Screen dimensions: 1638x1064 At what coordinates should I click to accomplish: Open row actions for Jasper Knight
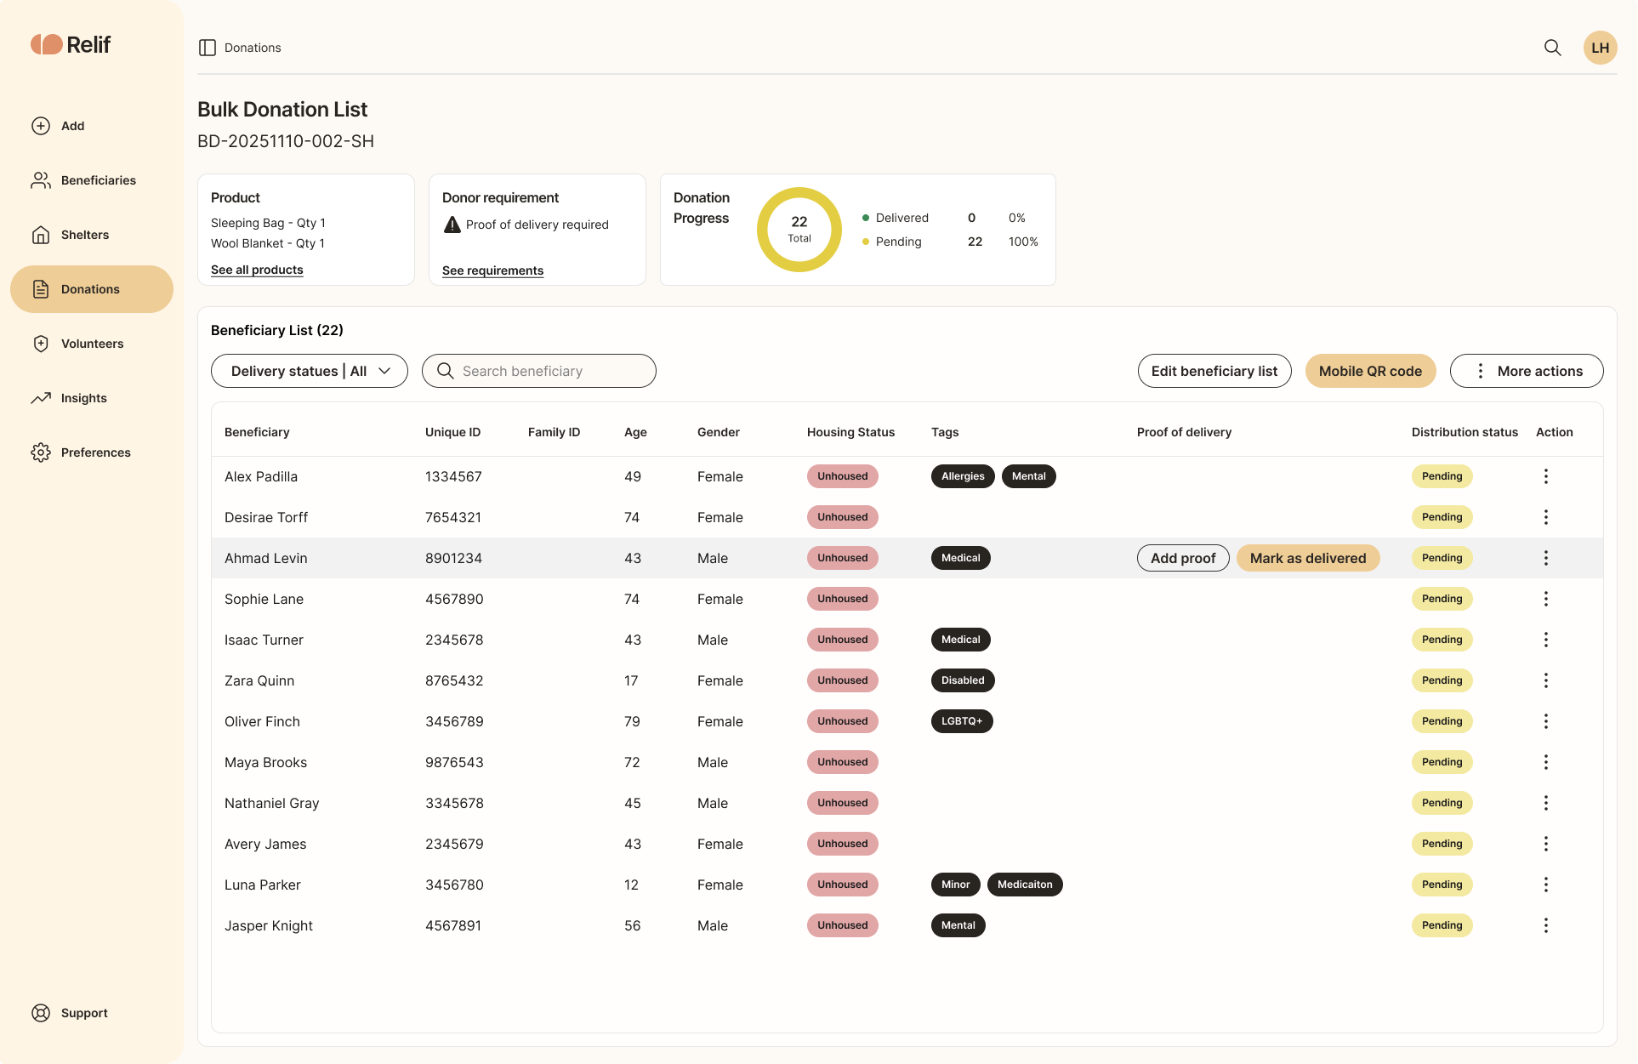point(1546,925)
